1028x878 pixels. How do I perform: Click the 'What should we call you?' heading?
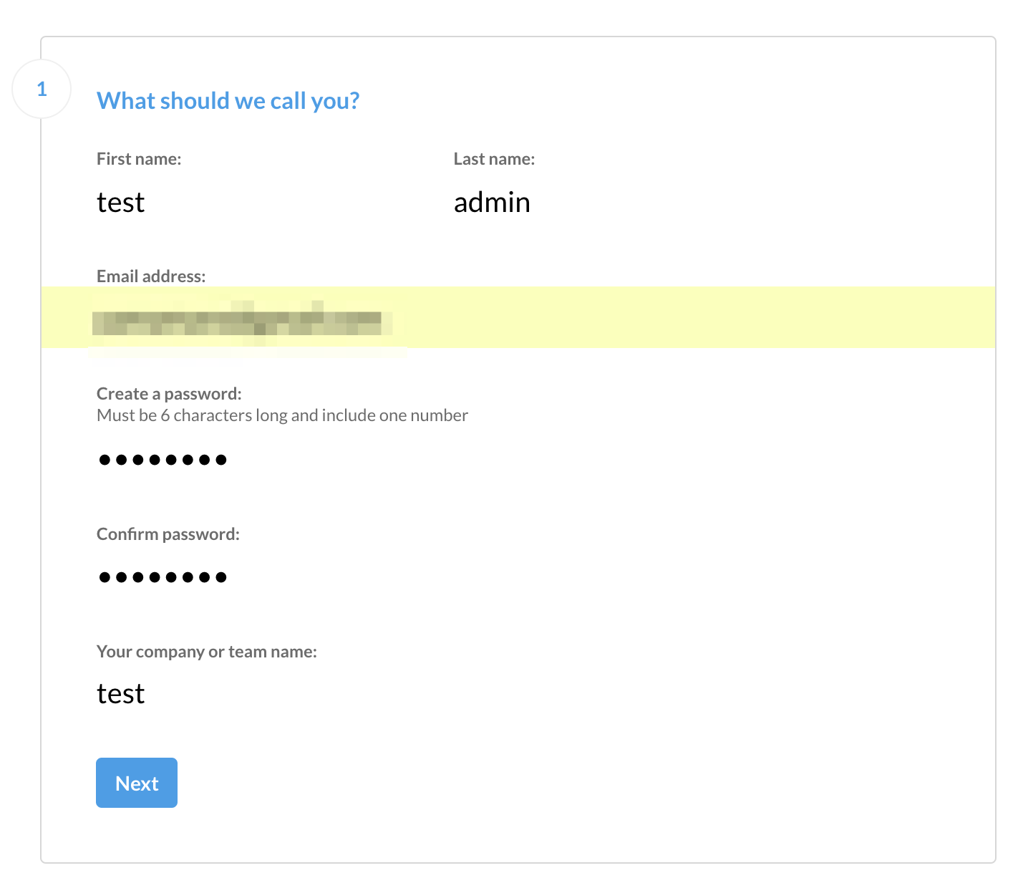(x=228, y=101)
